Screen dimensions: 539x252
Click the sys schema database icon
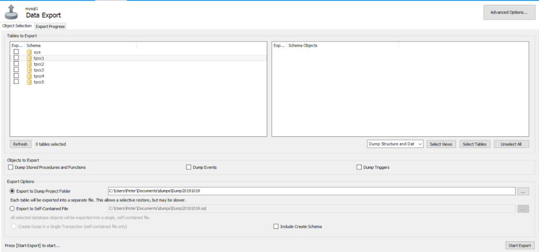tap(29, 52)
